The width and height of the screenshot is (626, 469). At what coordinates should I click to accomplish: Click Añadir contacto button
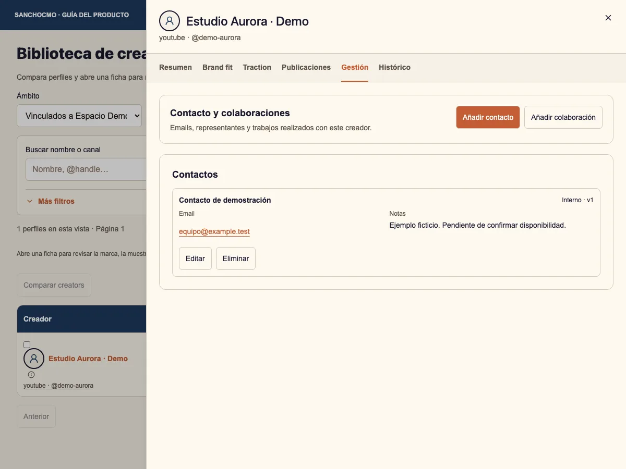click(x=488, y=117)
